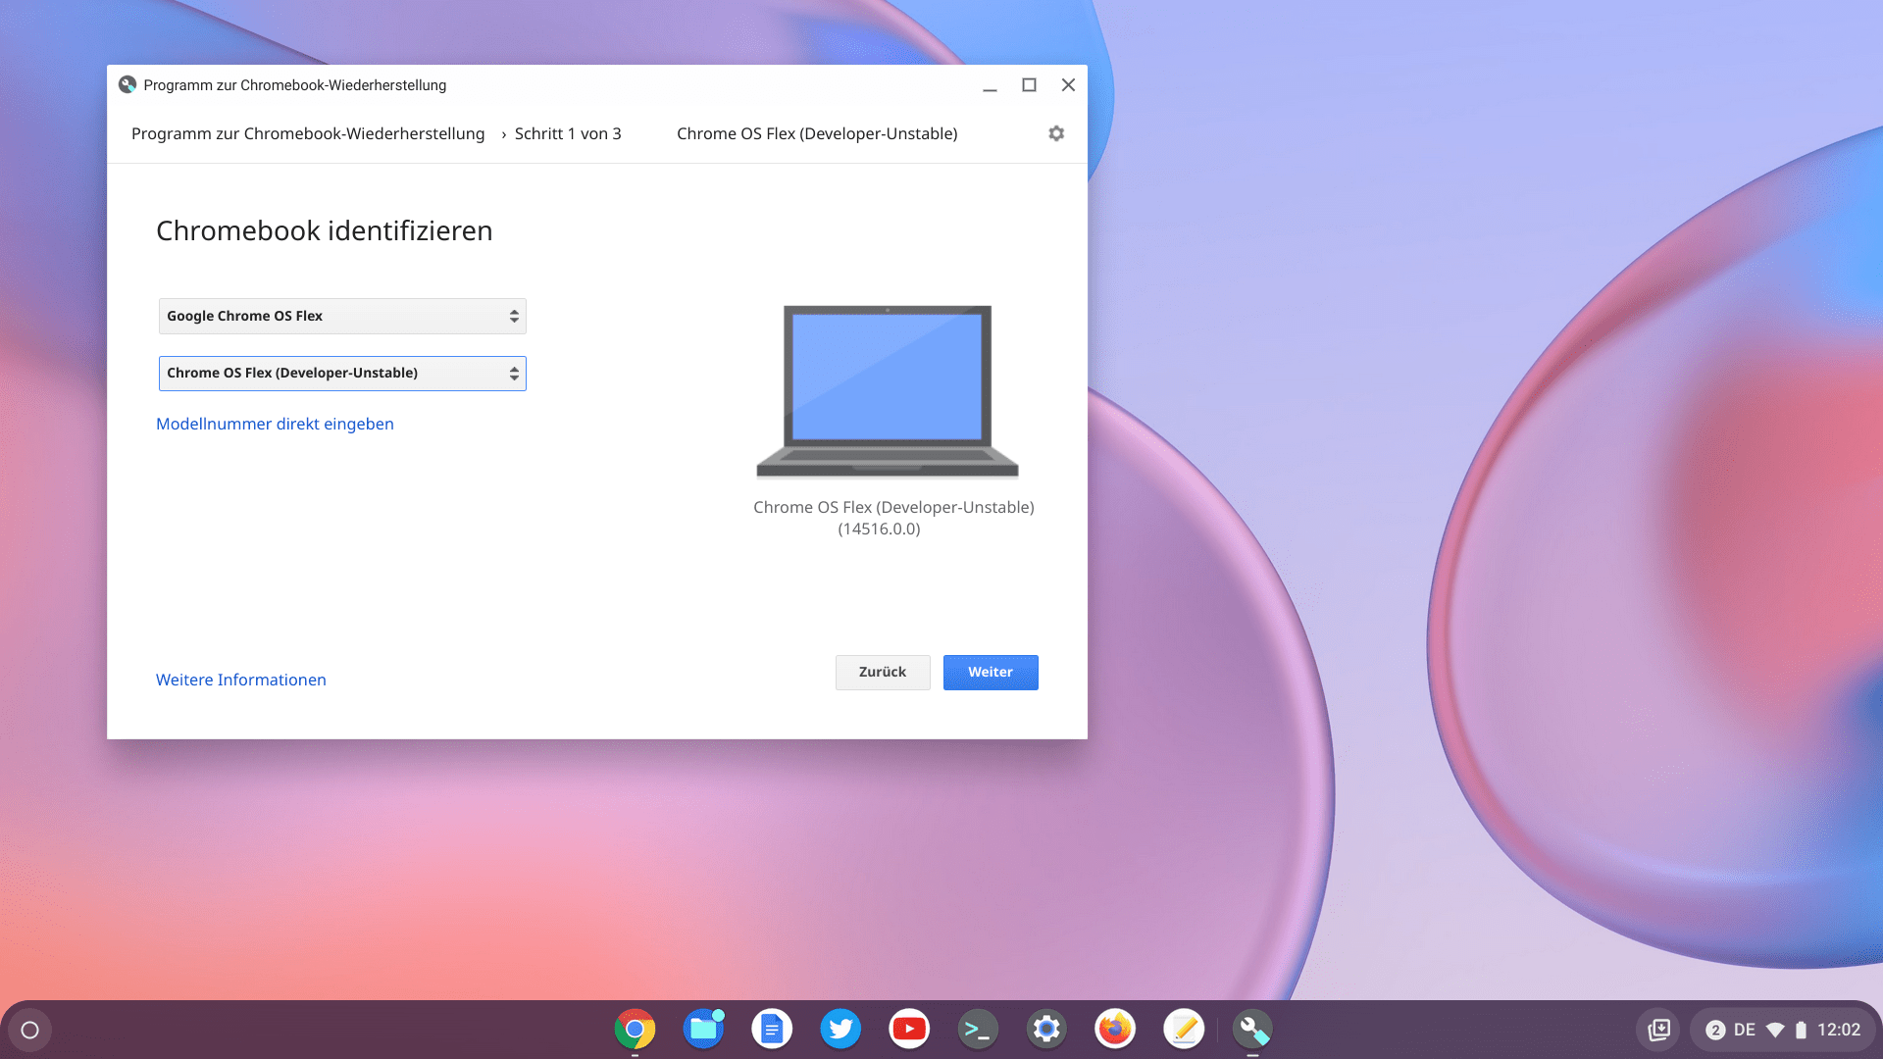Click the Modellnummer direkt eingeben link
This screenshot has width=1883, height=1059.
[x=275, y=424]
